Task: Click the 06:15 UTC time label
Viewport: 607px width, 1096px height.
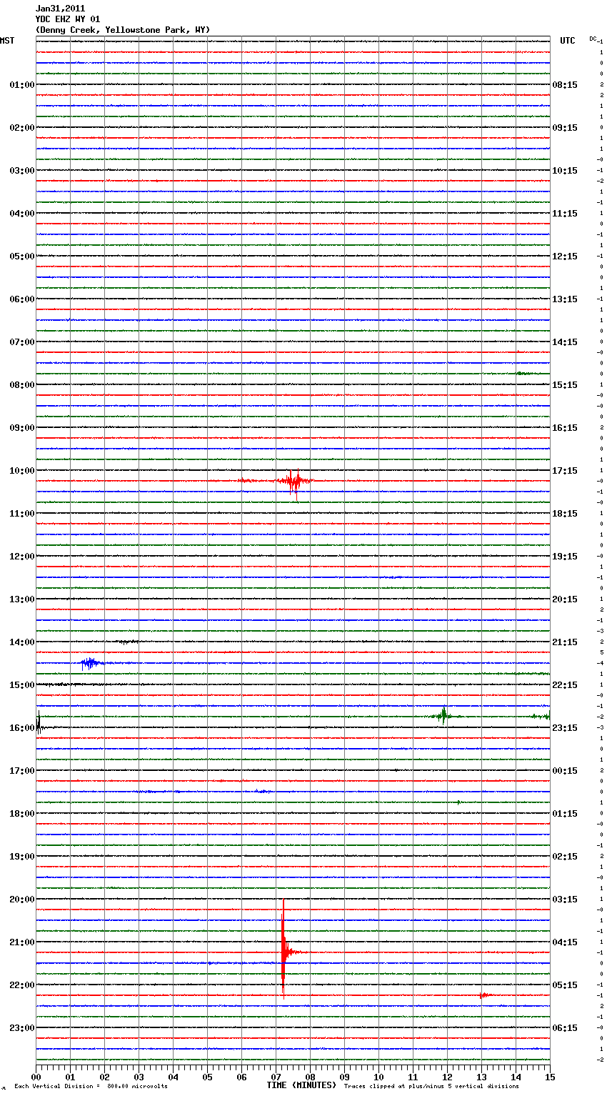Action: click(x=565, y=1028)
